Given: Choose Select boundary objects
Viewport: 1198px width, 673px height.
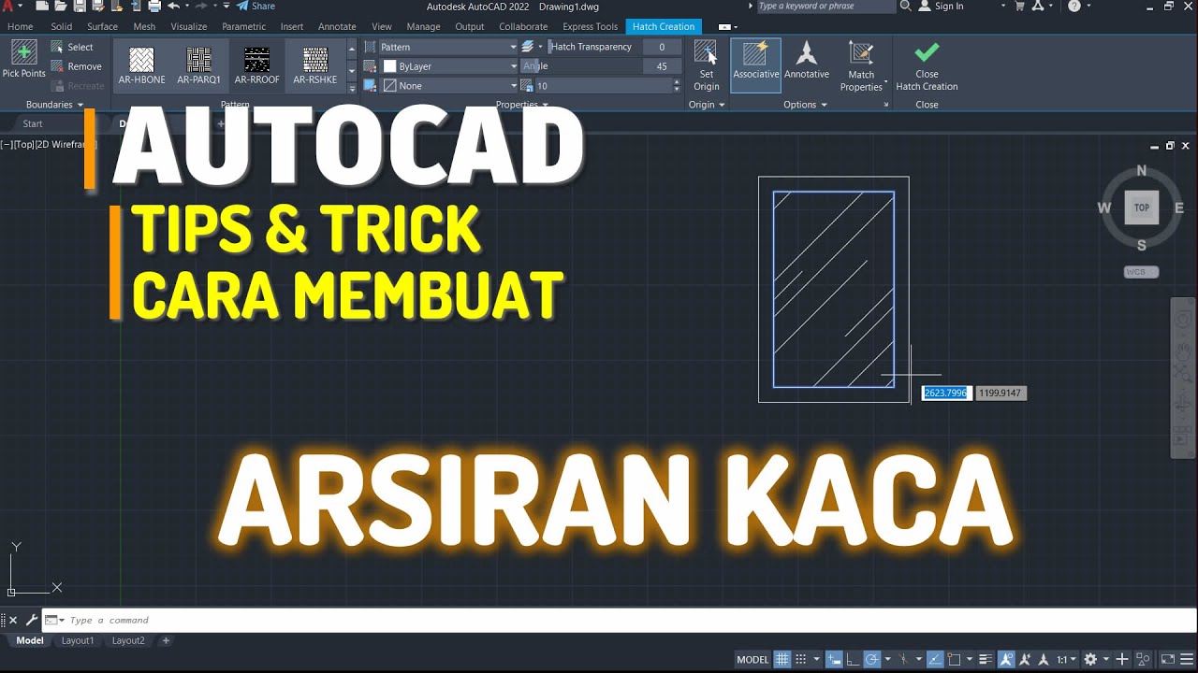Looking at the screenshot, I should click(72, 47).
